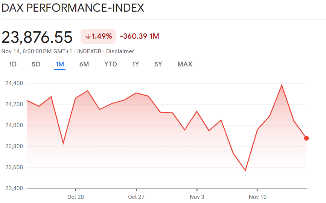Click the Nov 10 date label
The width and height of the screenshot is (326, 203).
(257, 197)
